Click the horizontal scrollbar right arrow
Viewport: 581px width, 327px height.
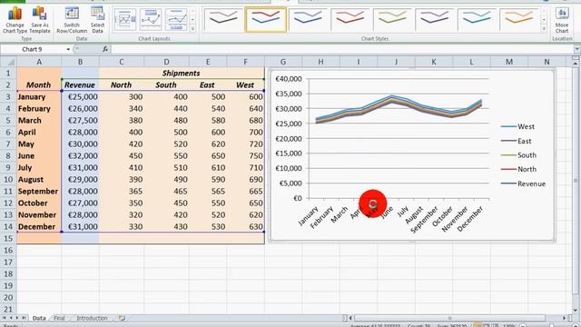pyautogui.click(x=565, y=318)
